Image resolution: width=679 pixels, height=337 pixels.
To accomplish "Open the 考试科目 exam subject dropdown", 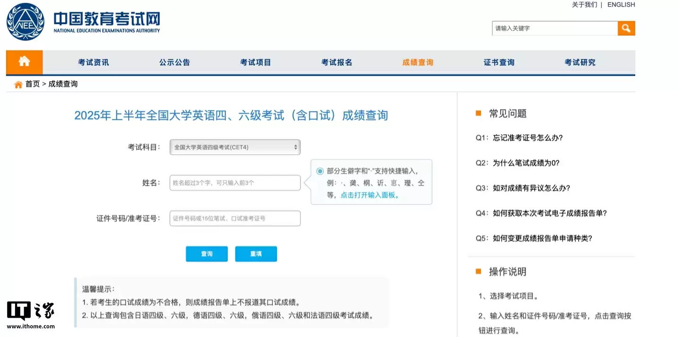I will 235,147.
